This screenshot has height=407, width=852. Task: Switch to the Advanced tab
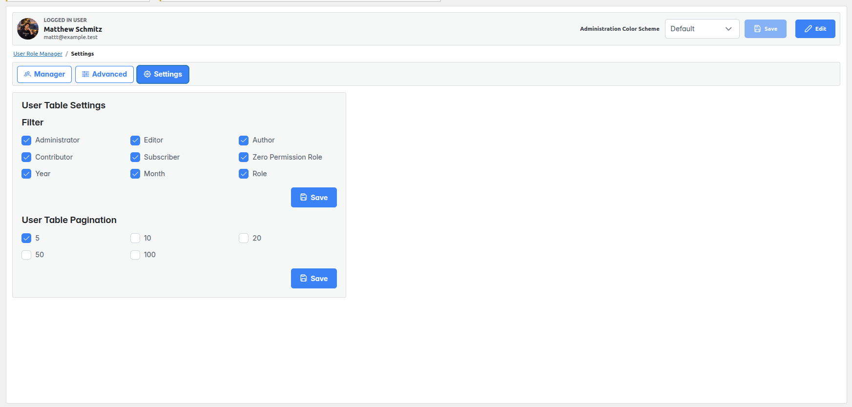pos(104,74)
